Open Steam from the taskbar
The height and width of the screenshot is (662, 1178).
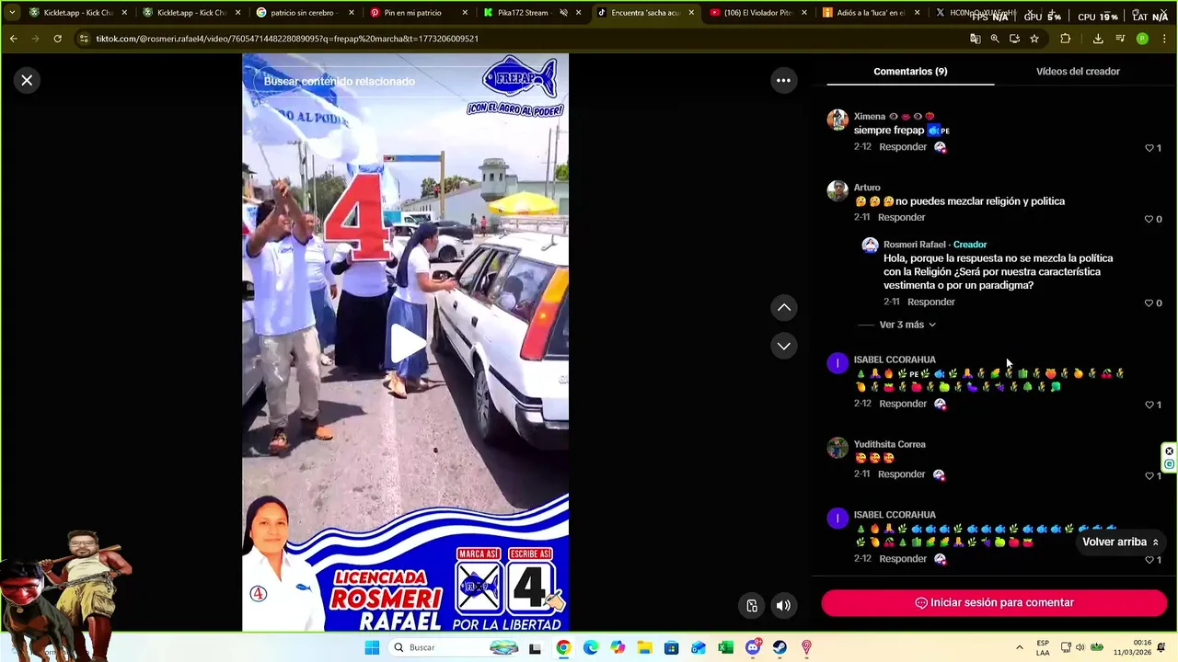tap(780, 647)
